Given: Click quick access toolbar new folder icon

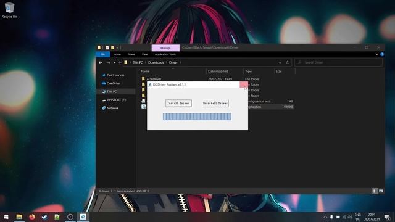Looking at the screenshot, I should (112, 47).
